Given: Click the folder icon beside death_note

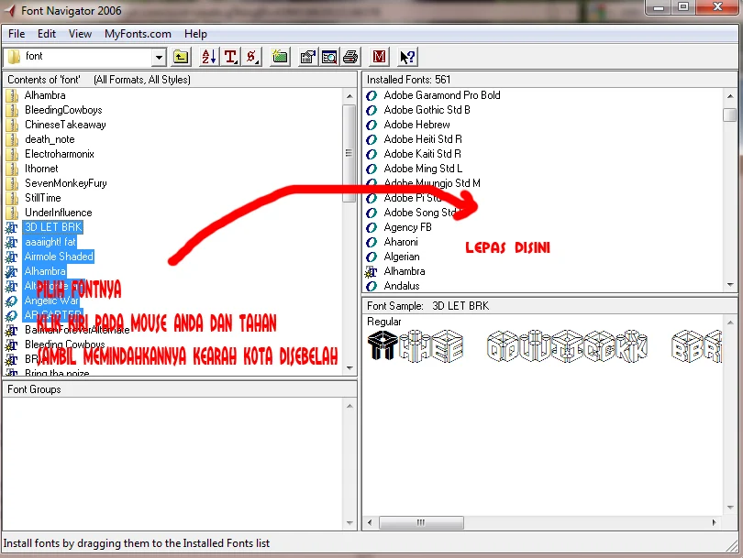Looking at the screenshot, I should [12, 139].
